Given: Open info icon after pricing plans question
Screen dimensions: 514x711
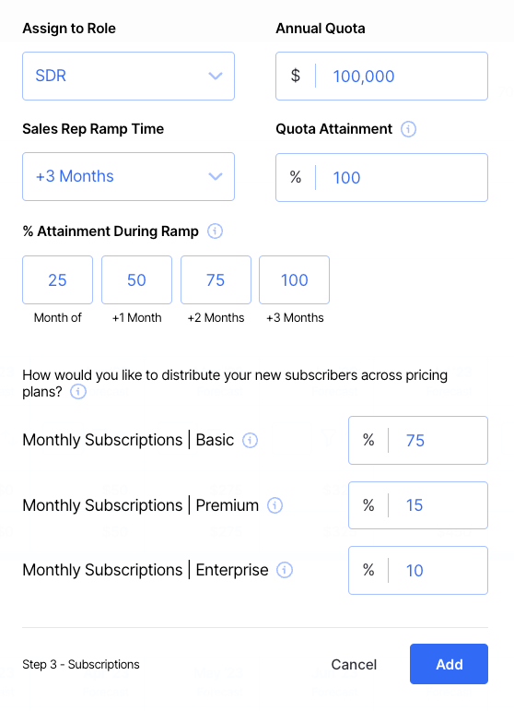Looking at the screenshot, I should [x=78, y=391].
